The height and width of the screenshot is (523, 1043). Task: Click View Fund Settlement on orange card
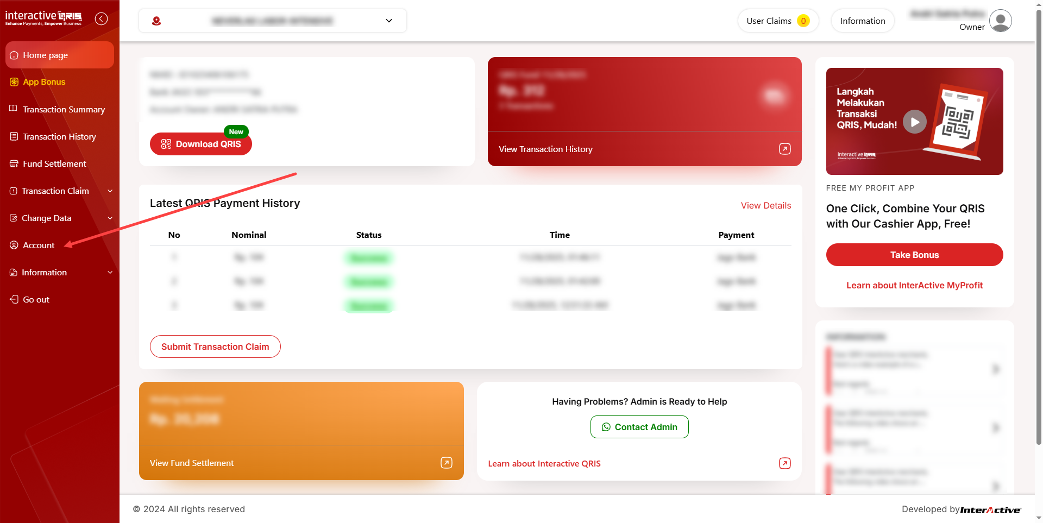pyautogui.click(x=192, y=463)
